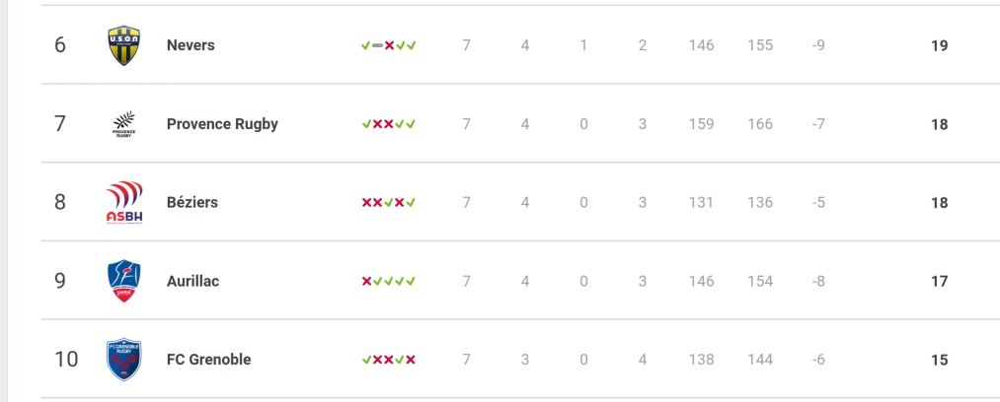Click the last red cross in Grenoble form
This screenshot has height=402, width=1000.
(410, 360)
